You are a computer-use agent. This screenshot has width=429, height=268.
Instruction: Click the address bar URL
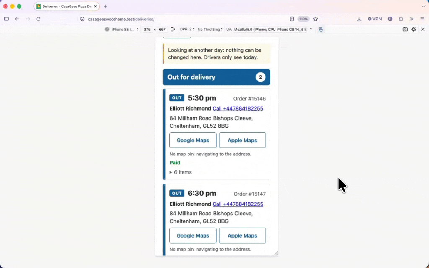pos(121,19)
